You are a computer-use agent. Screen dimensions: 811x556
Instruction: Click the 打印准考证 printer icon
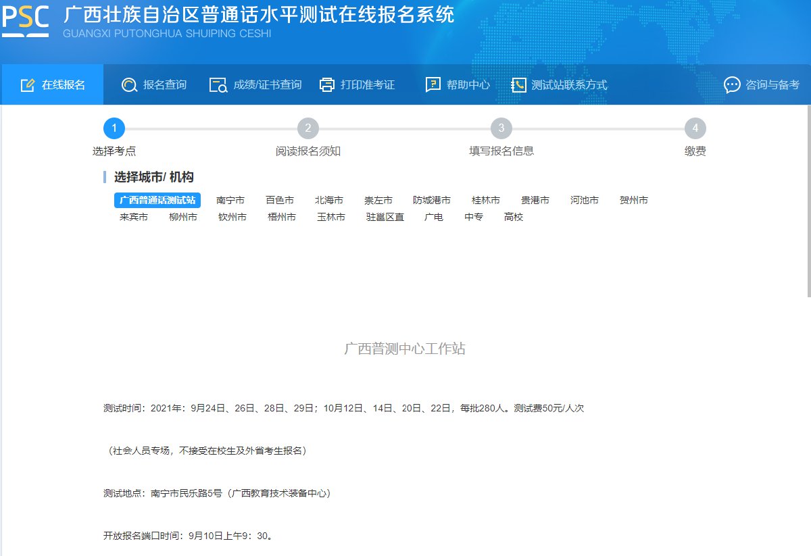point(327,85)
